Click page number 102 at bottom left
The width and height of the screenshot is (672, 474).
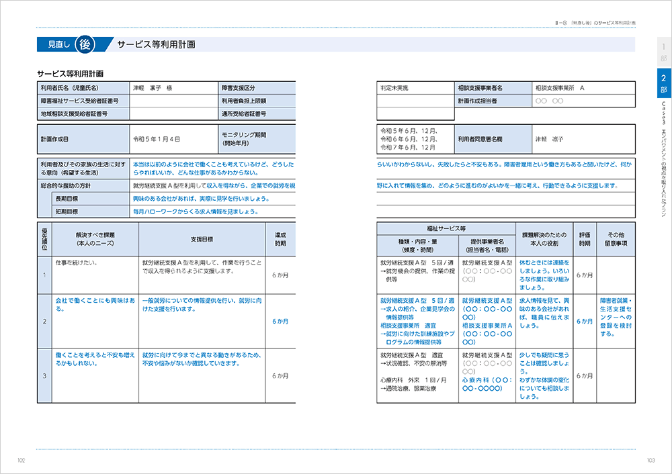[x=22, y=461]
